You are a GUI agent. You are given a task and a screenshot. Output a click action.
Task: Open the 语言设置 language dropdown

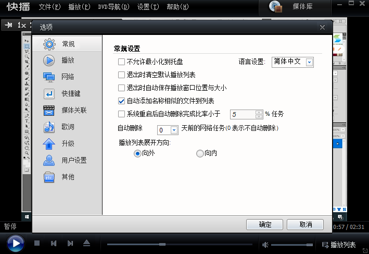tap(309, 62)
